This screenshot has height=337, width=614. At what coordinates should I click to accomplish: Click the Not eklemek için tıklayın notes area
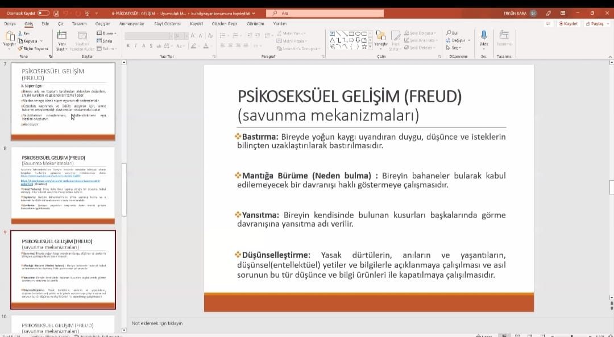click(x=157, y=323)
